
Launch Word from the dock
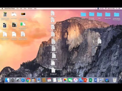(97, 80)
